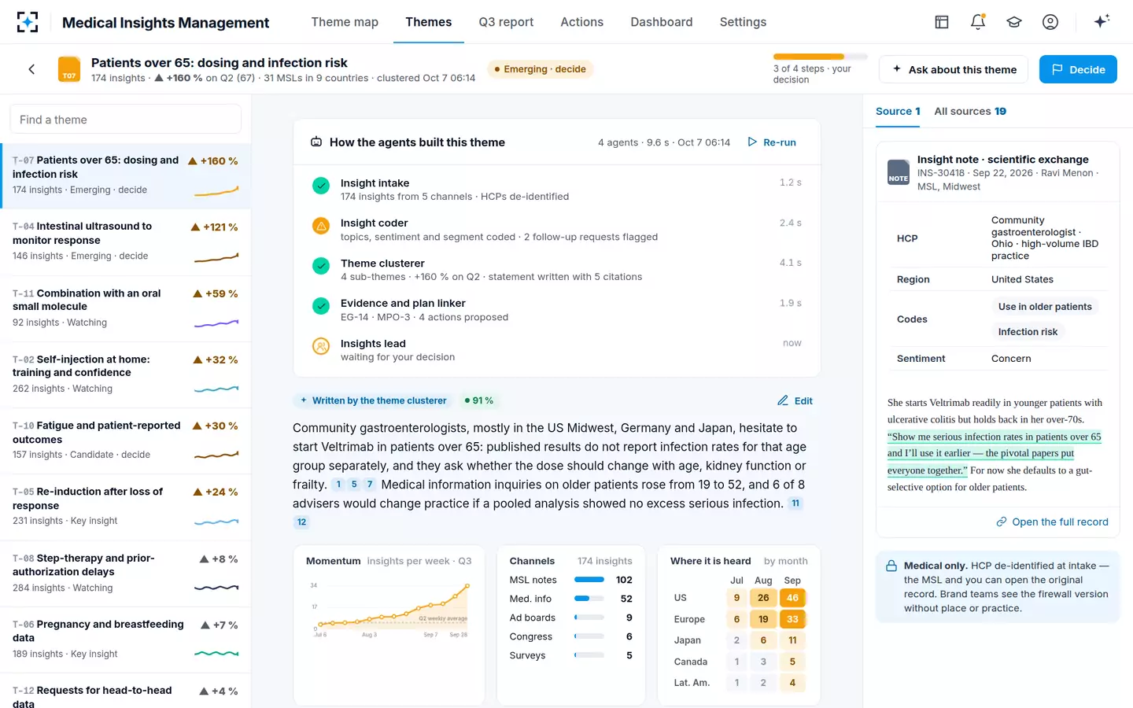The height and width of the screenshot is (708, 1133).
Task: Open theme T-05 Re-induction after loss of response
Action: click(x=125, y=507)
